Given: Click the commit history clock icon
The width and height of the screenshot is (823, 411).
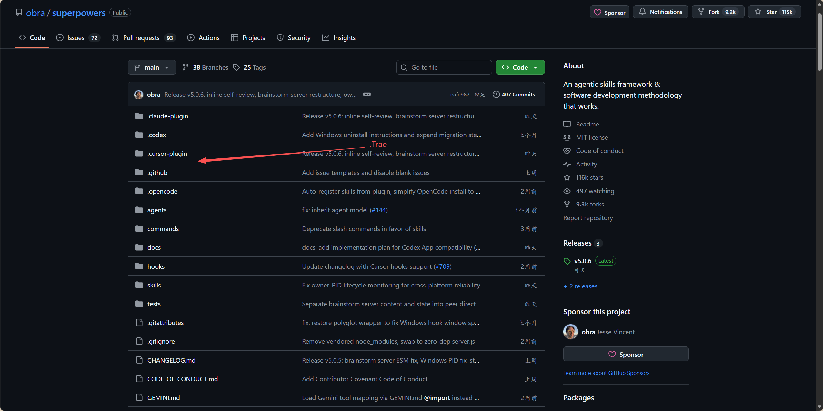Looking at the screenshot, I should [496, 94].
